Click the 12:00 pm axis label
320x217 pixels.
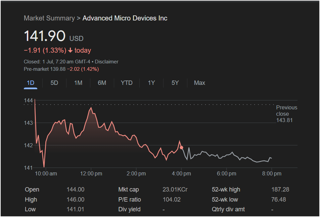[91, 174]
